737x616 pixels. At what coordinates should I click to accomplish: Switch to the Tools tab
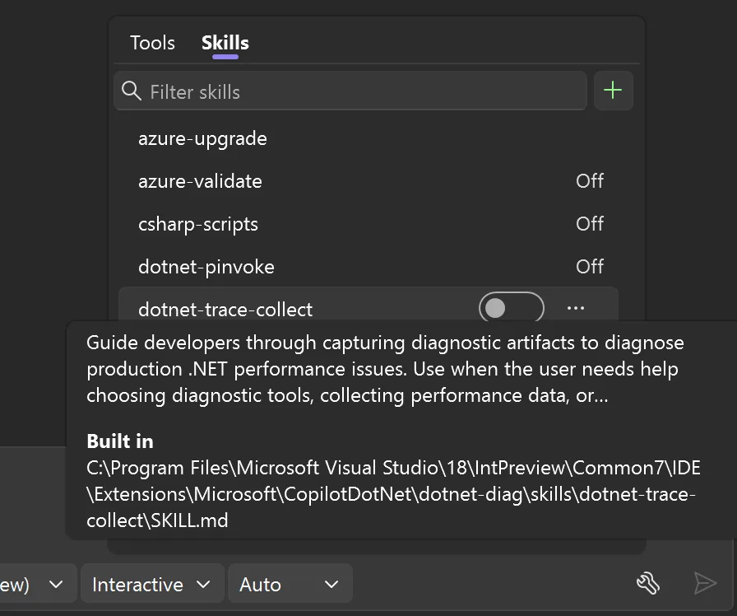coord(152,43)
